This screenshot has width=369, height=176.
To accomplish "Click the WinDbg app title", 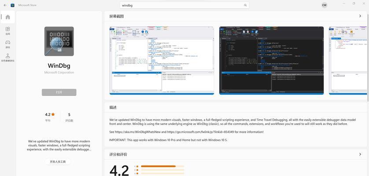I will coord(59,65).
